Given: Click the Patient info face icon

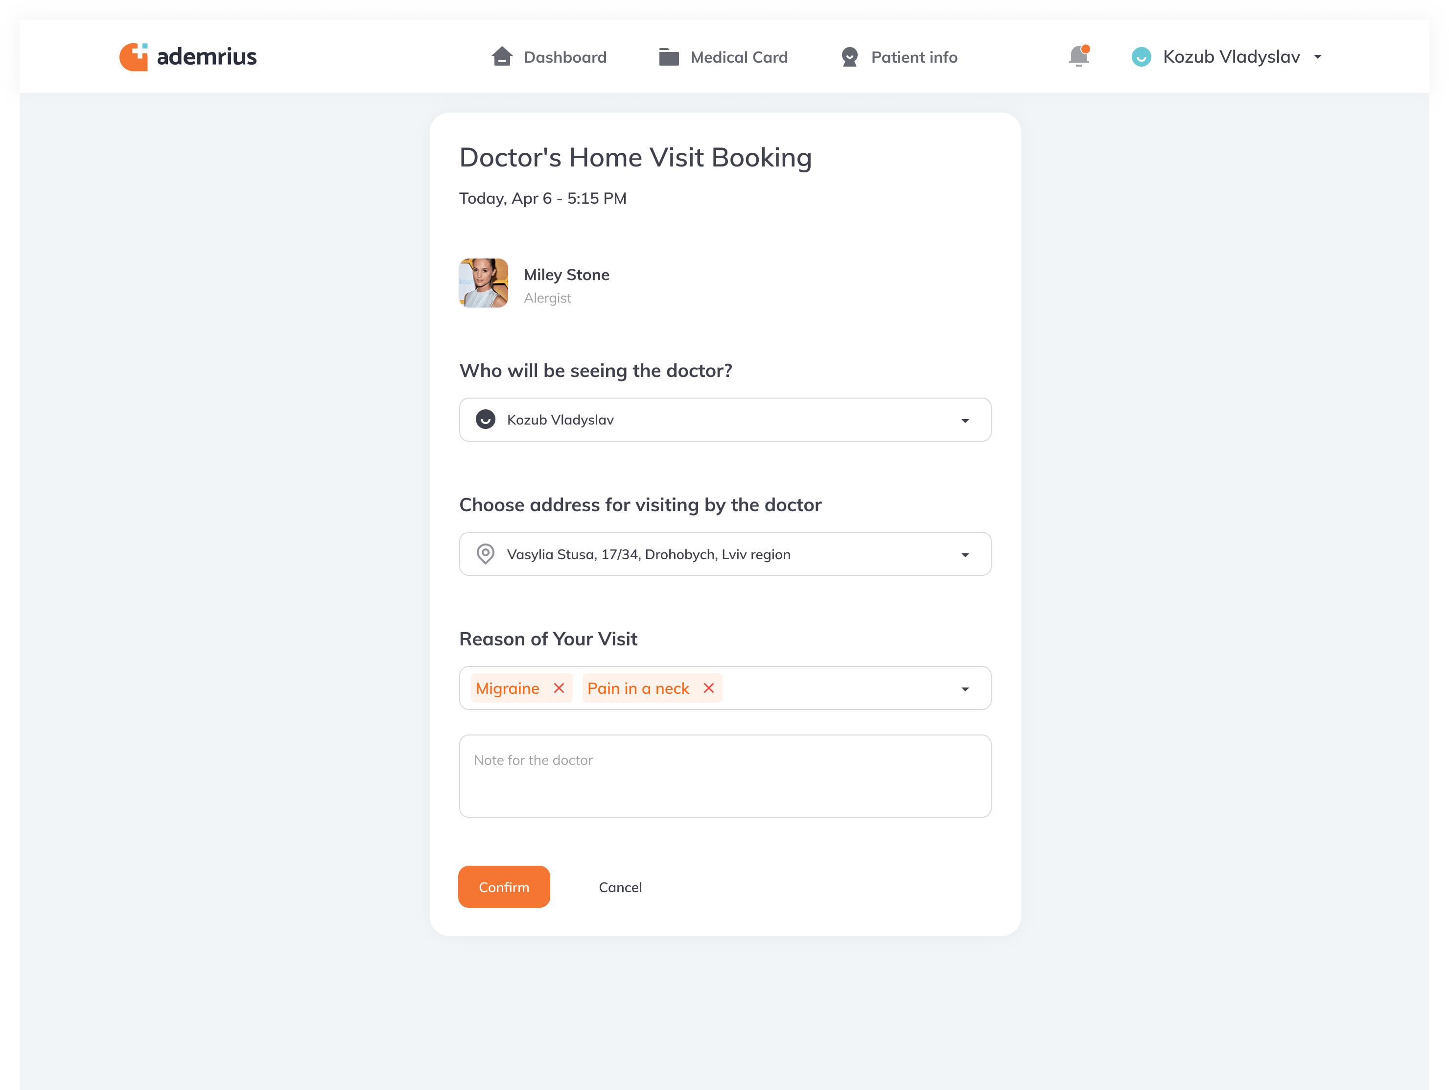Looking at the screenshot, I should coord(850,57).
